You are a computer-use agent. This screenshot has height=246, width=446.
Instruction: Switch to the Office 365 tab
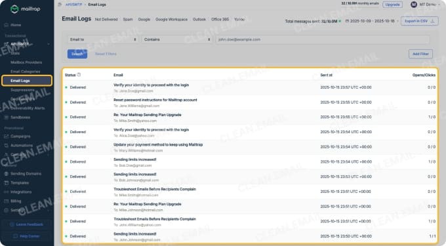[220, 19]
